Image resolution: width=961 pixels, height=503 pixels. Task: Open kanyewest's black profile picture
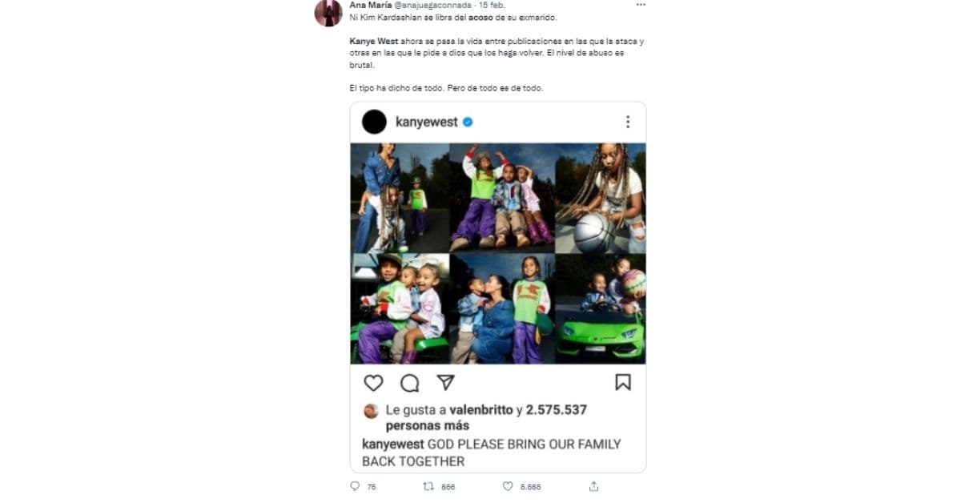(374, 122)
